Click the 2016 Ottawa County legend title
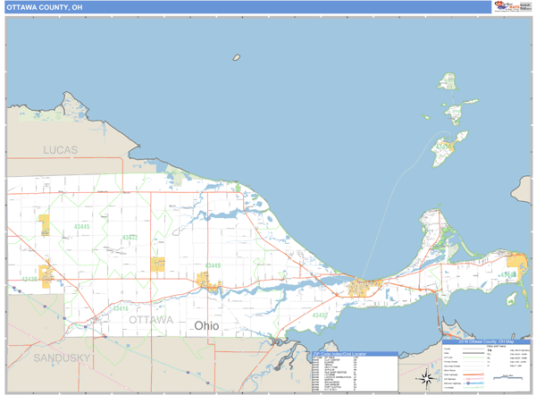This screenshot has width=536, height=395. [487, 342]
